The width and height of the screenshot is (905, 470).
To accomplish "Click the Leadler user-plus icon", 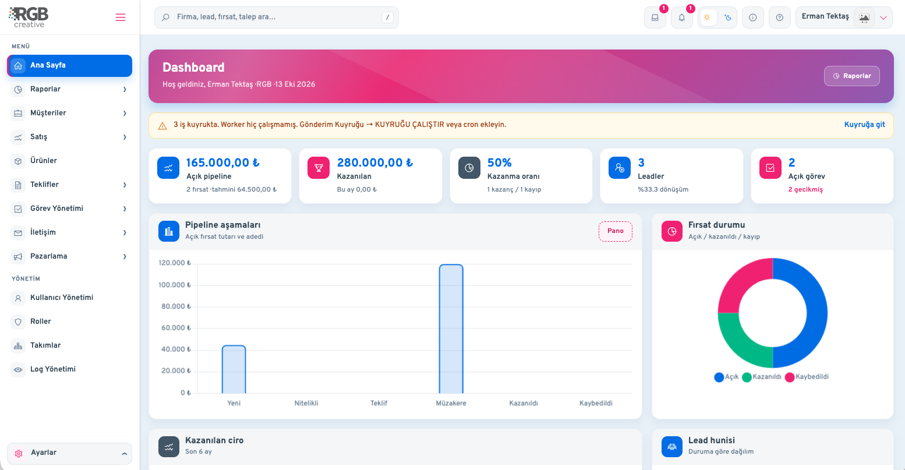I will click(x=620, y=168).
